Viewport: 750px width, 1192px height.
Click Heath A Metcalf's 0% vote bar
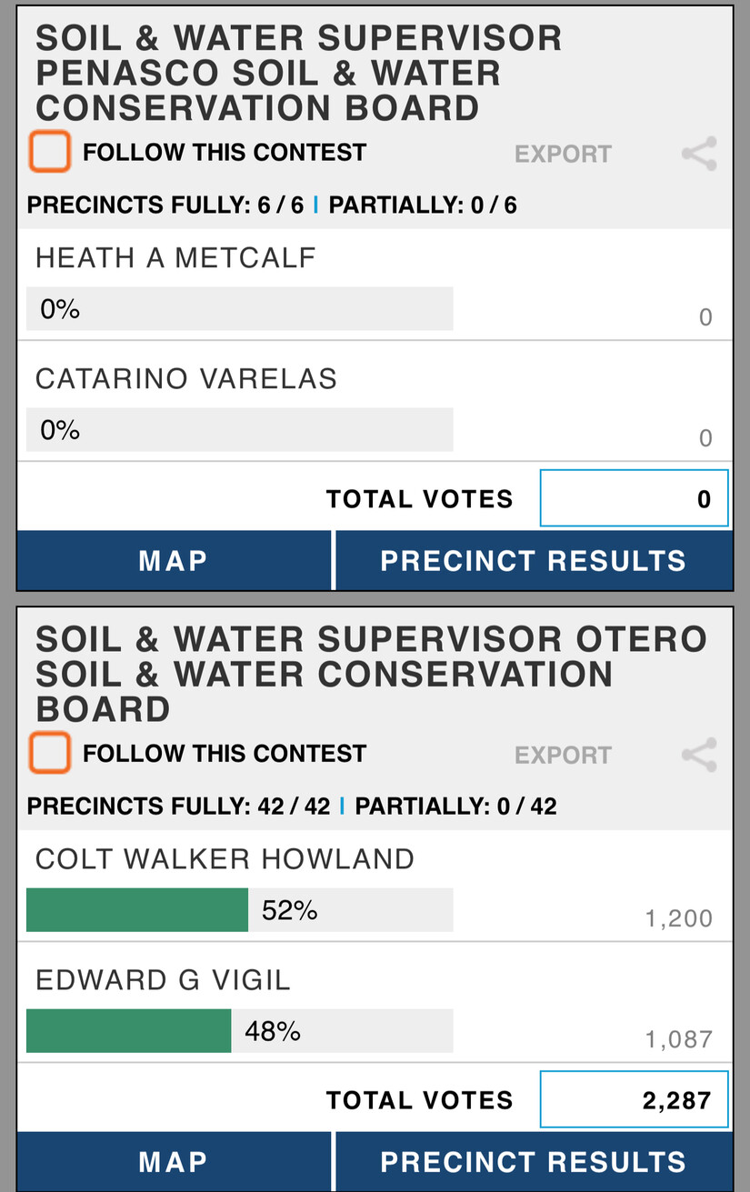click(x=239, y=309)
